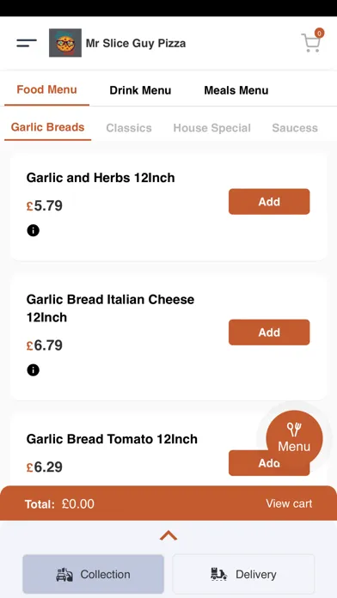337x598 pixels.
Task: Select the Food Menu tab
Action: pos(47,90)
